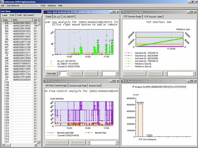The width and height of the screenshot is (198, 148).
Task: Open the Windows menu
Action: tap(52, 6)
